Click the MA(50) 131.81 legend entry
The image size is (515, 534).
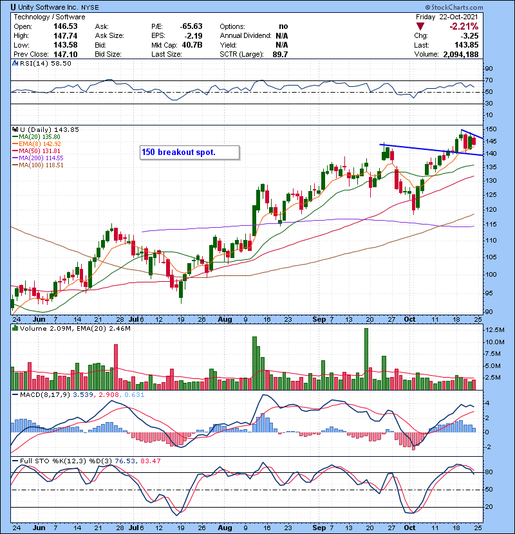36,151
